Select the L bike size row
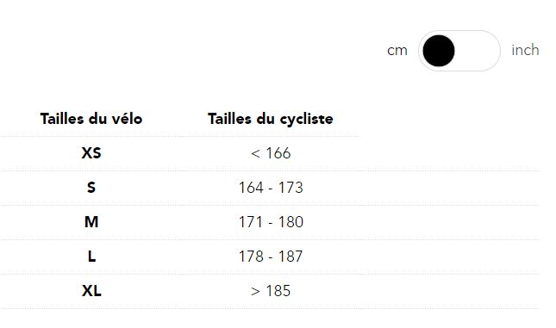The image size is (556, 328). click(270, 257)
